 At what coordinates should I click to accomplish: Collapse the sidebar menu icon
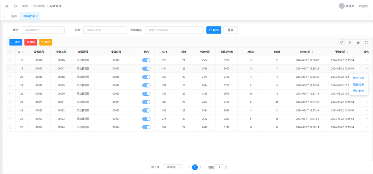7,6
